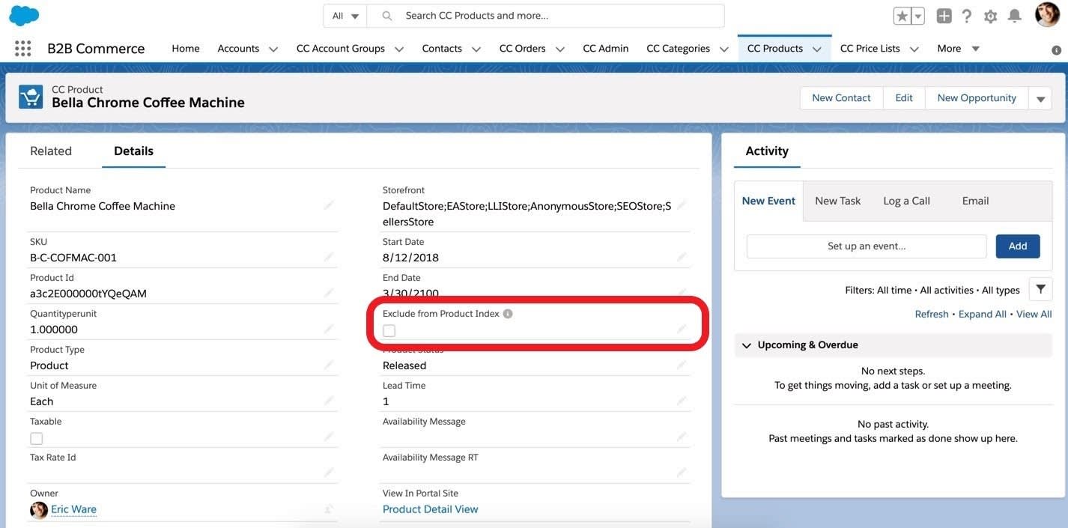Image resolution: width=1068 pixels, height=528 pixels.
Task: Open the Setup gear icon
Action: click(991, 16)
